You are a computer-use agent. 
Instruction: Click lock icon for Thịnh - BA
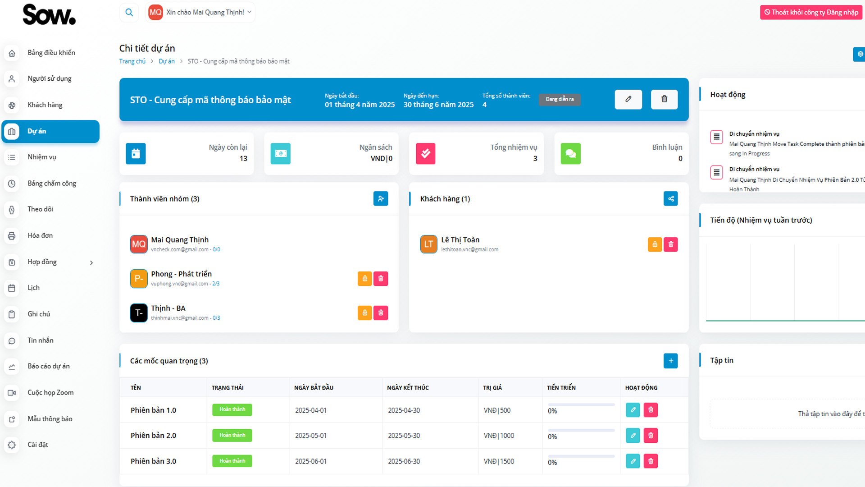pyautogui.click(x=364, y=313)
